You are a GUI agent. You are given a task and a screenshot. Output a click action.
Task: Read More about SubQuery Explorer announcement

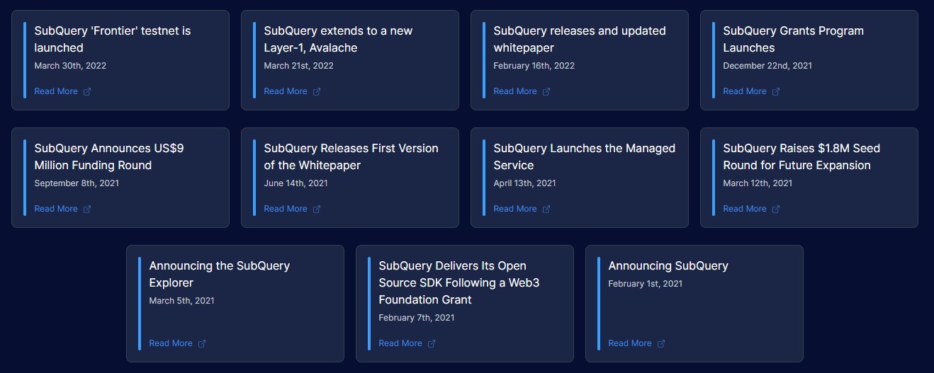click(171, 343)
